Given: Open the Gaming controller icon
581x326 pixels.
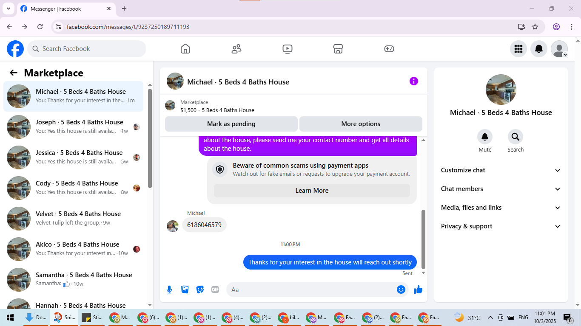Looking at the screenshot, I should pos(389,49).
